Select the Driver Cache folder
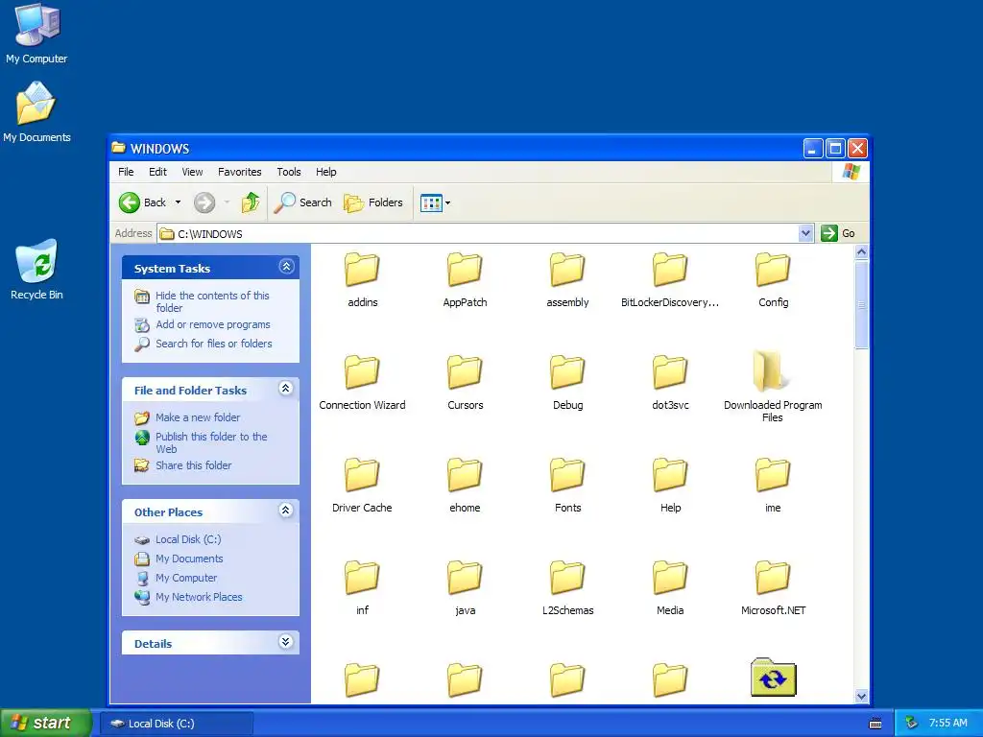 pos(362,485)
